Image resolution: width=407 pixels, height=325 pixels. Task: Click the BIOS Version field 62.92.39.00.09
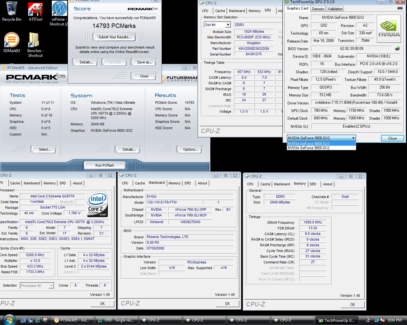coord(352,49)
